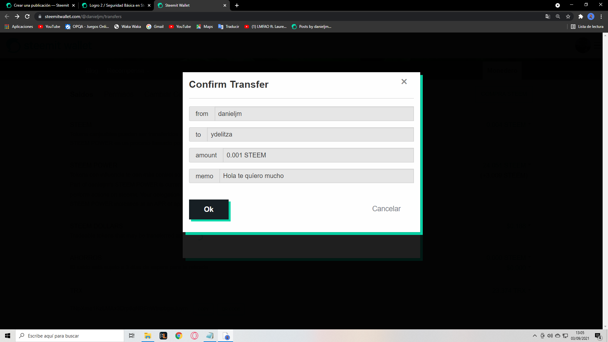This screenshot has width=608, height=342.
Task: Open a new browser tab
Action: (x=237, y=5)
